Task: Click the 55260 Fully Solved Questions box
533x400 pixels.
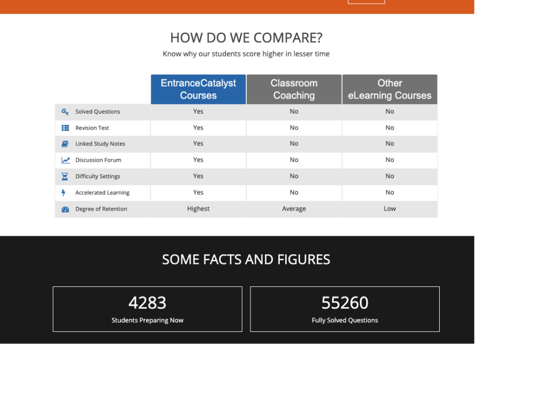Action: [345, 309]
